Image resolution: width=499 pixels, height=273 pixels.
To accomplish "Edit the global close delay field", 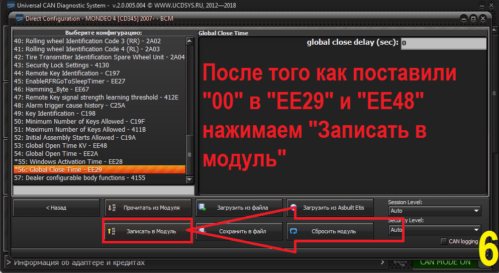I will pos(444,43).
